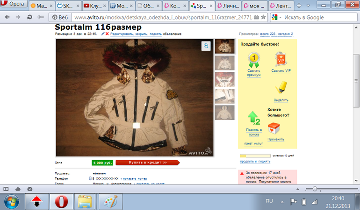The height and width of the screenshot is (210, 360).
Task: Expand the tab list dropdown arrow
Action: point(308,6)
